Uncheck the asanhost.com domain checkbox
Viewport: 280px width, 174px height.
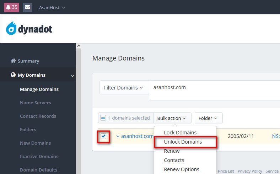coord(103,136)
